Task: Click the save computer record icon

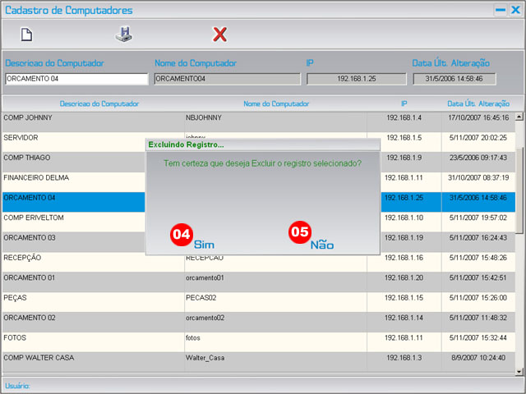Action: pyautogui.click(x=122, y=34)
